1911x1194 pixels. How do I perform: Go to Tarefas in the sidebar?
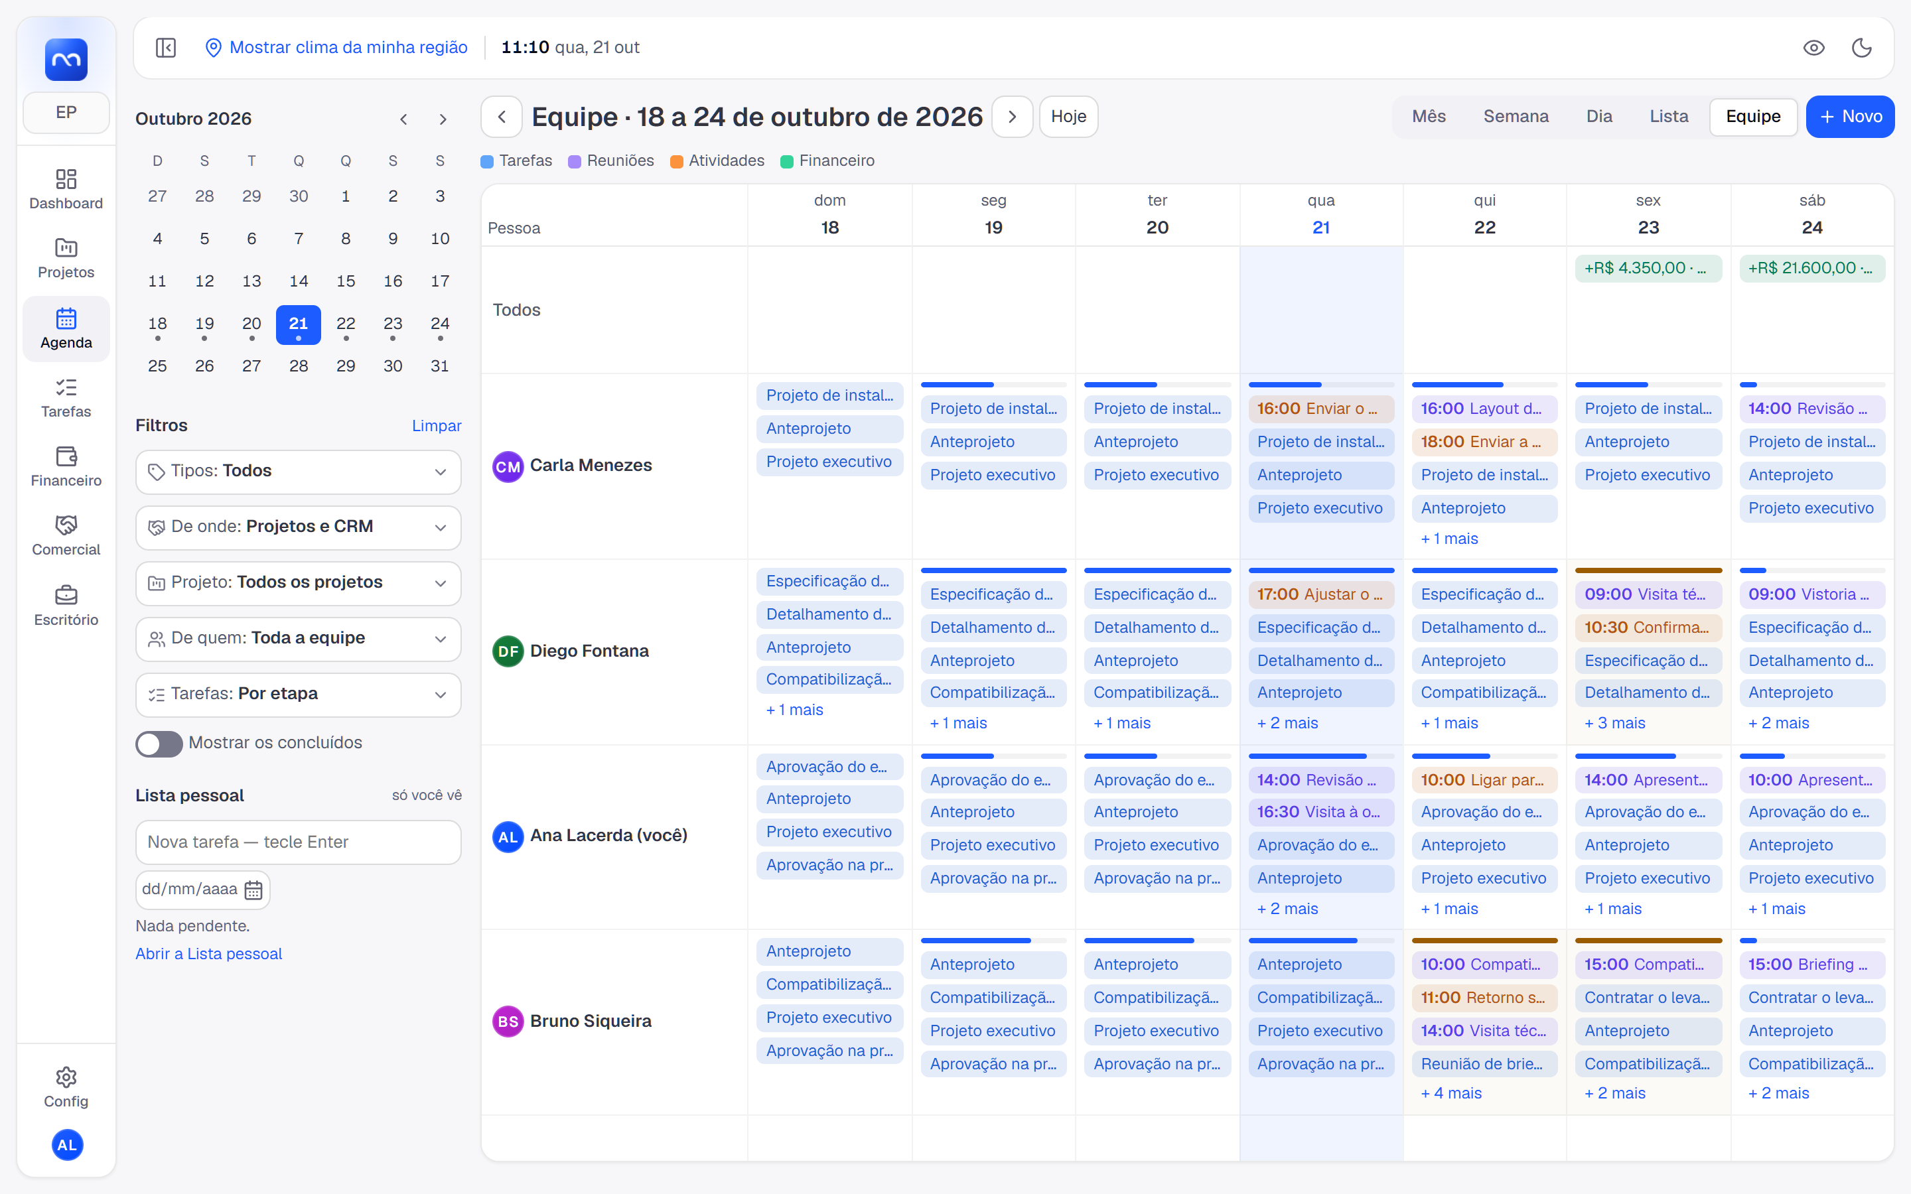point(66,398)
